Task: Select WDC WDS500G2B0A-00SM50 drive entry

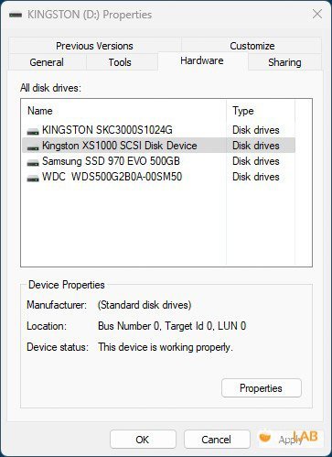Action: pyautogui.click(x=158, y=177)
